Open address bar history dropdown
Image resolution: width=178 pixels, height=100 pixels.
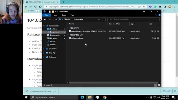tap(99, 19)
